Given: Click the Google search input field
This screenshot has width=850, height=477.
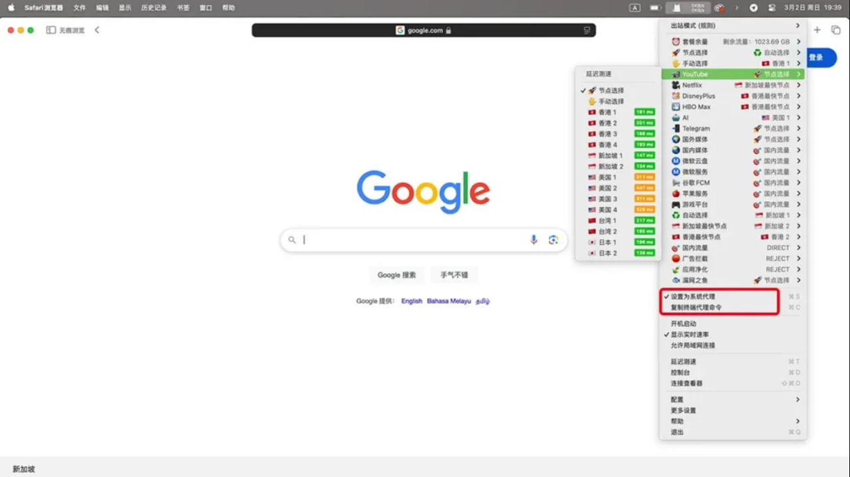Looking at the screenshot, I should pyautogui.click(x=412, y=240).
